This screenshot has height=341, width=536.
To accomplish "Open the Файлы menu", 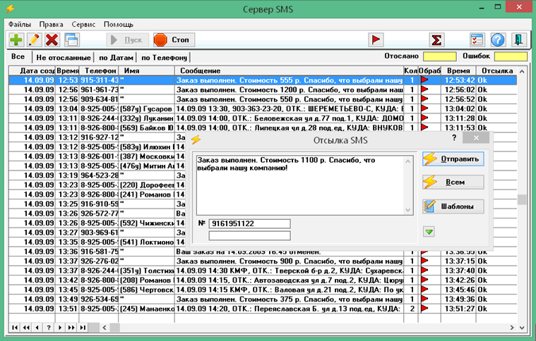I will pos(20,25).
